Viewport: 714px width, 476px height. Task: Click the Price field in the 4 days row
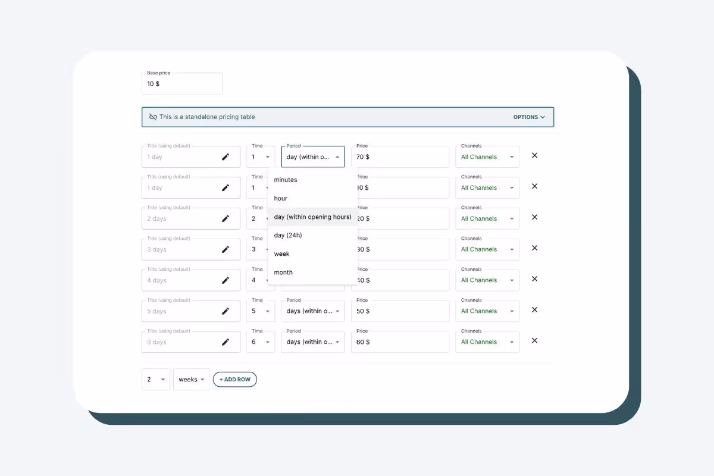coord(403,280)
